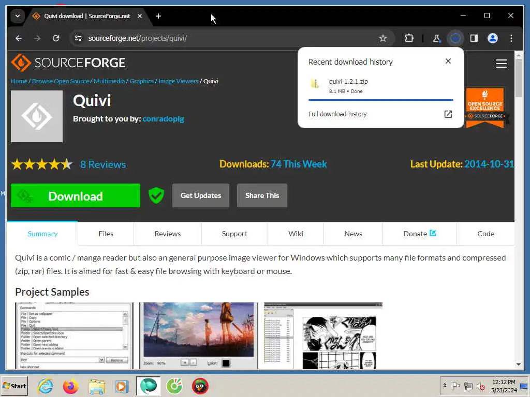Close the Recent download history popup

[448, 61]
